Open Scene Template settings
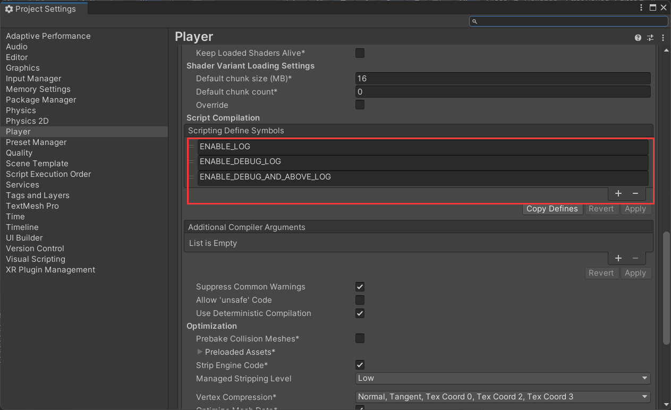The width and height of the screenshot is (671, 410). (37, 164)
